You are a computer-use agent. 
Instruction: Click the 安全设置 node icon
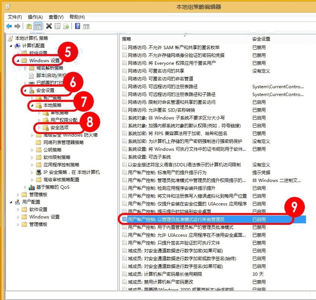(x=32, y=90)
